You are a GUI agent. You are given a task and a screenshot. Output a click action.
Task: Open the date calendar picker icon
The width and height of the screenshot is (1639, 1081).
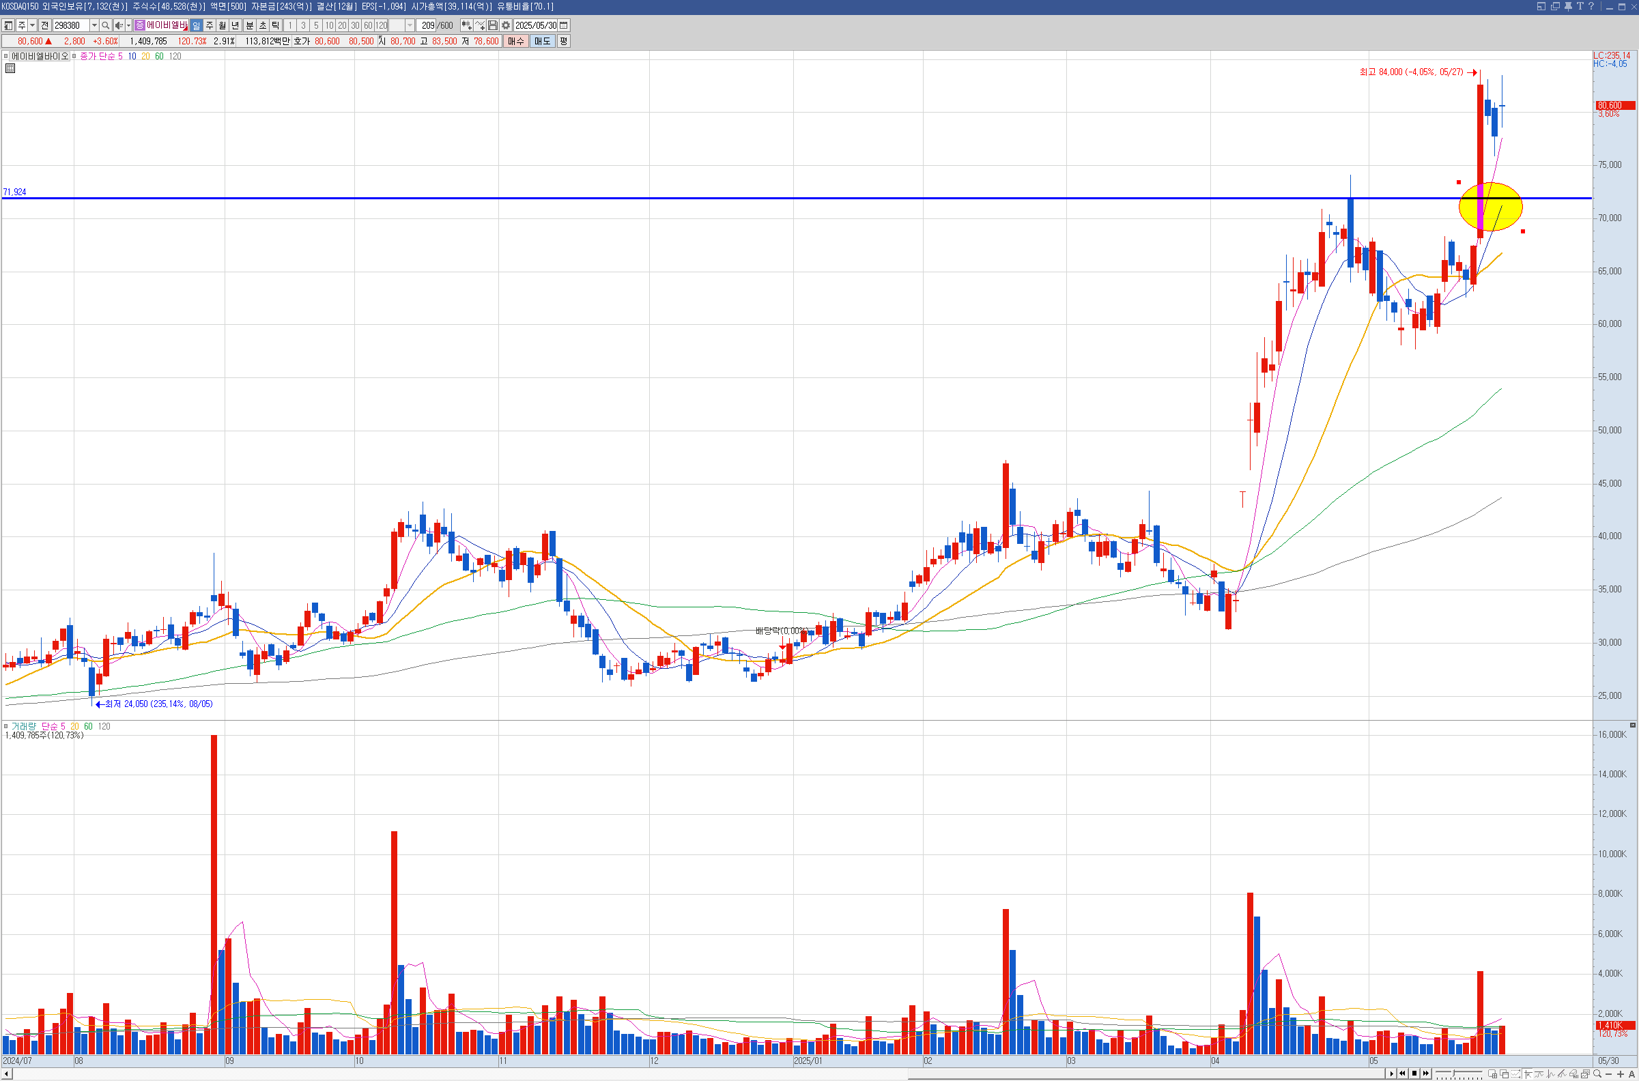(563, 25)
